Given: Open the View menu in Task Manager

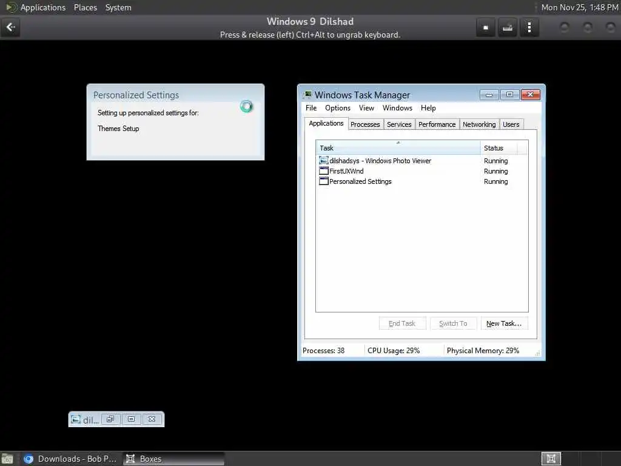Looking at the screenshot, I should pyautogui.click(x=366, y=108).
